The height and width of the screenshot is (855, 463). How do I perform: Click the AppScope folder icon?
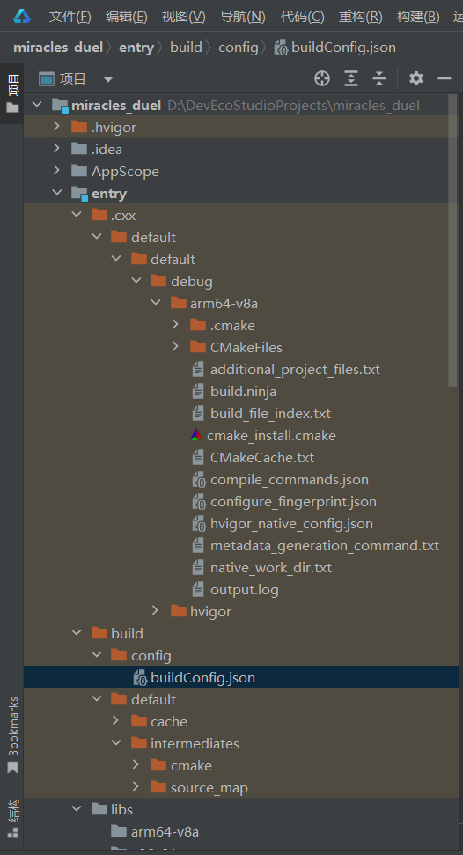79,171
